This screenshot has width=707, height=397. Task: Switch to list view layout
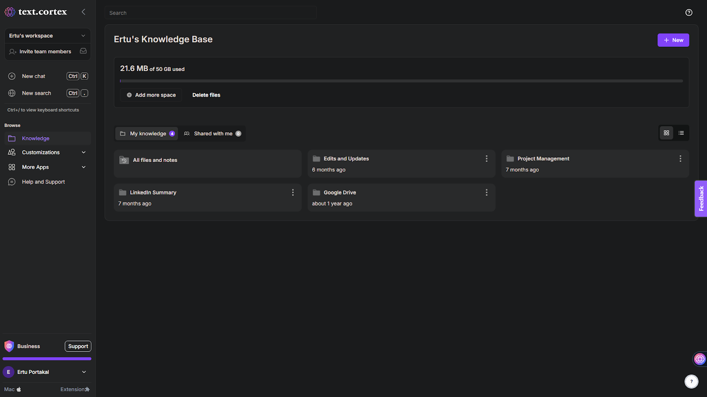[x=681, y=133]
